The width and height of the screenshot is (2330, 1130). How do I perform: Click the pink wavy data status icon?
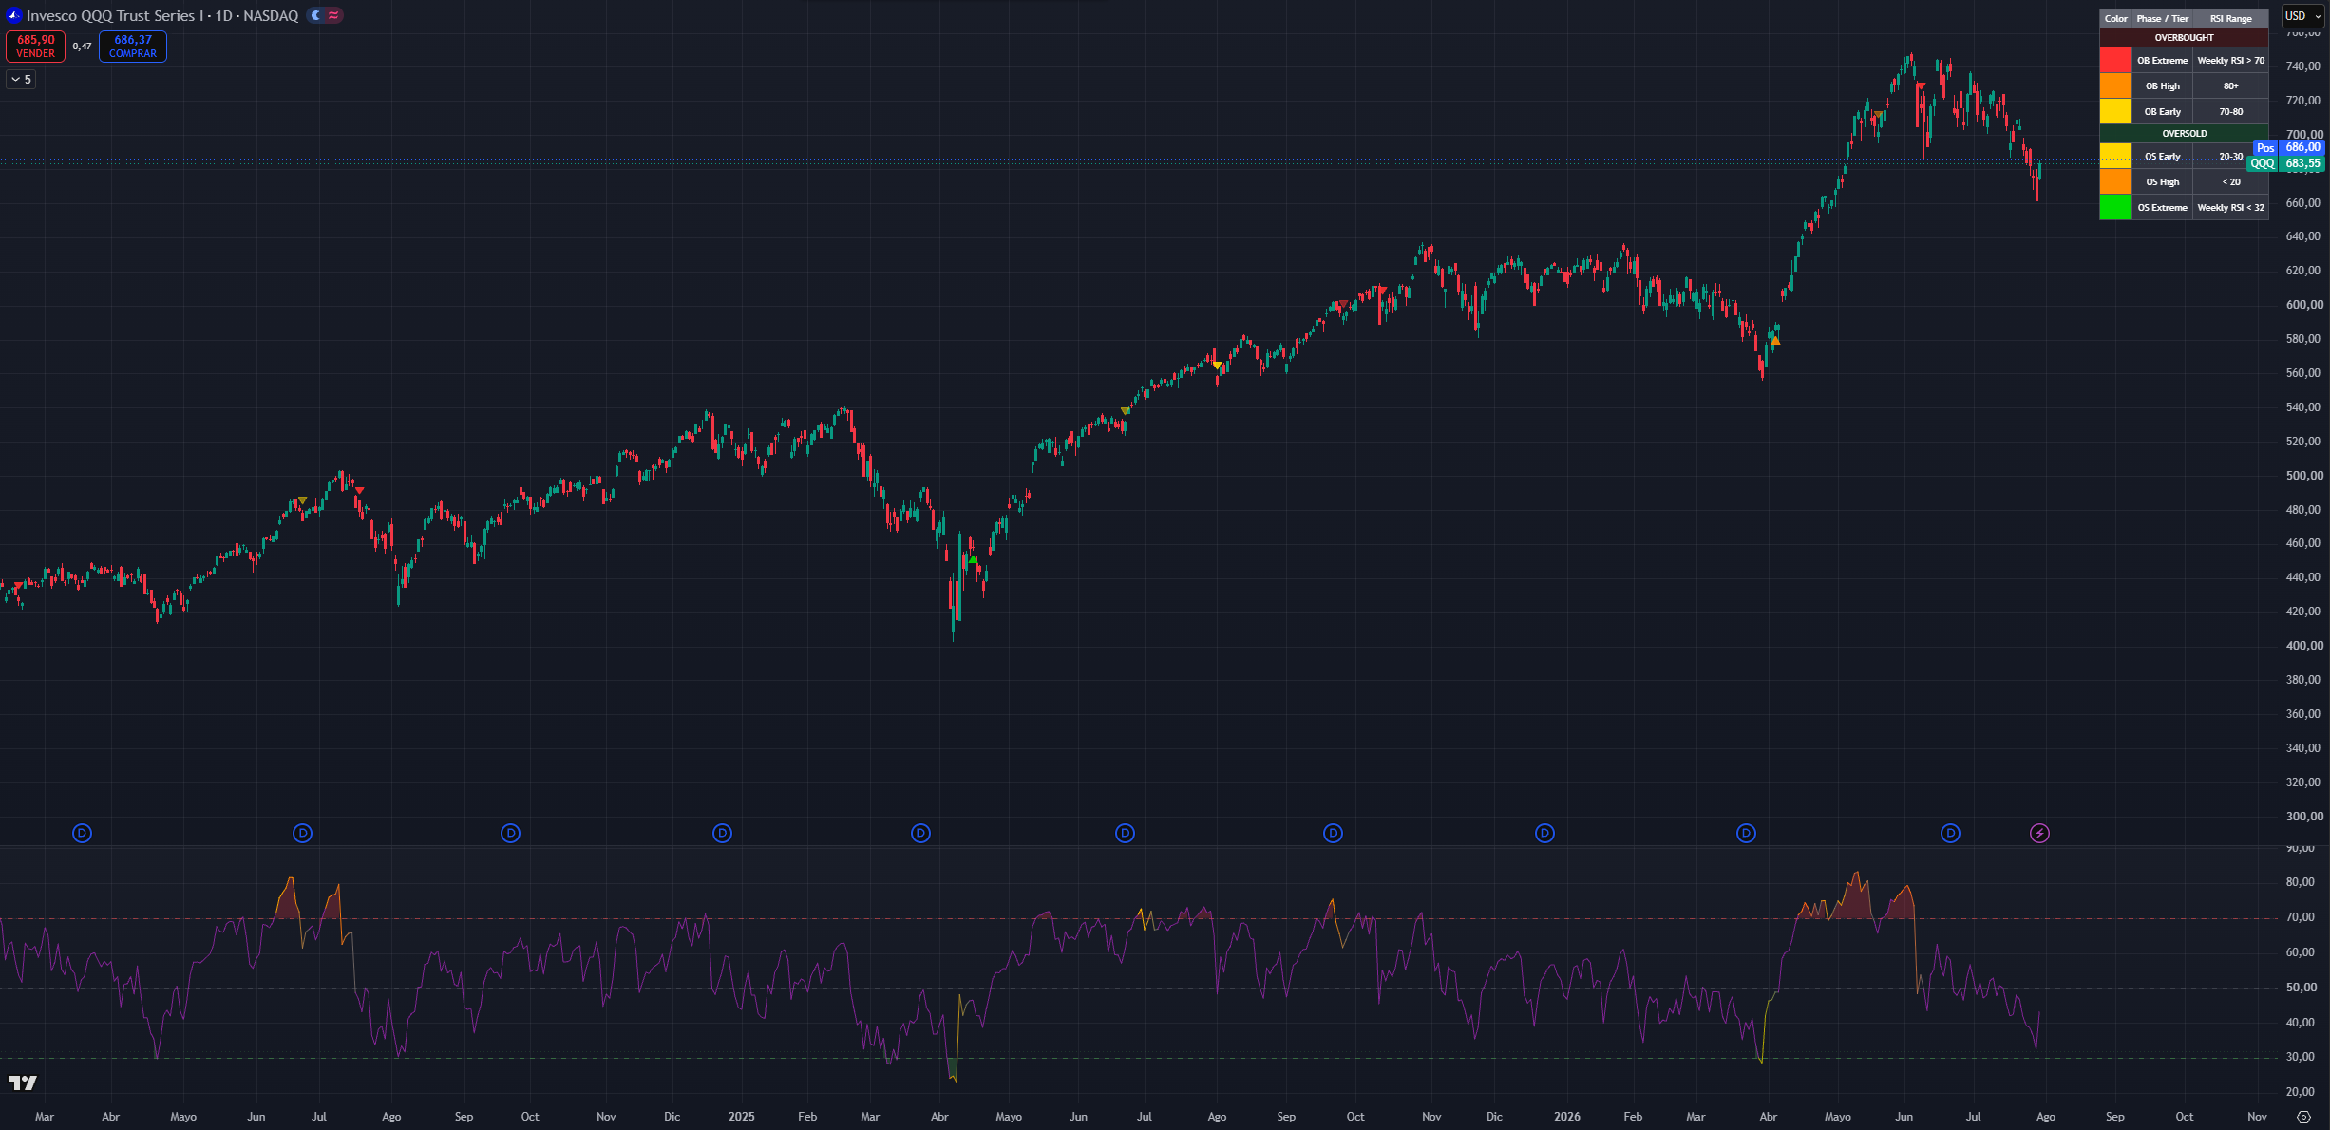[333, 15]
